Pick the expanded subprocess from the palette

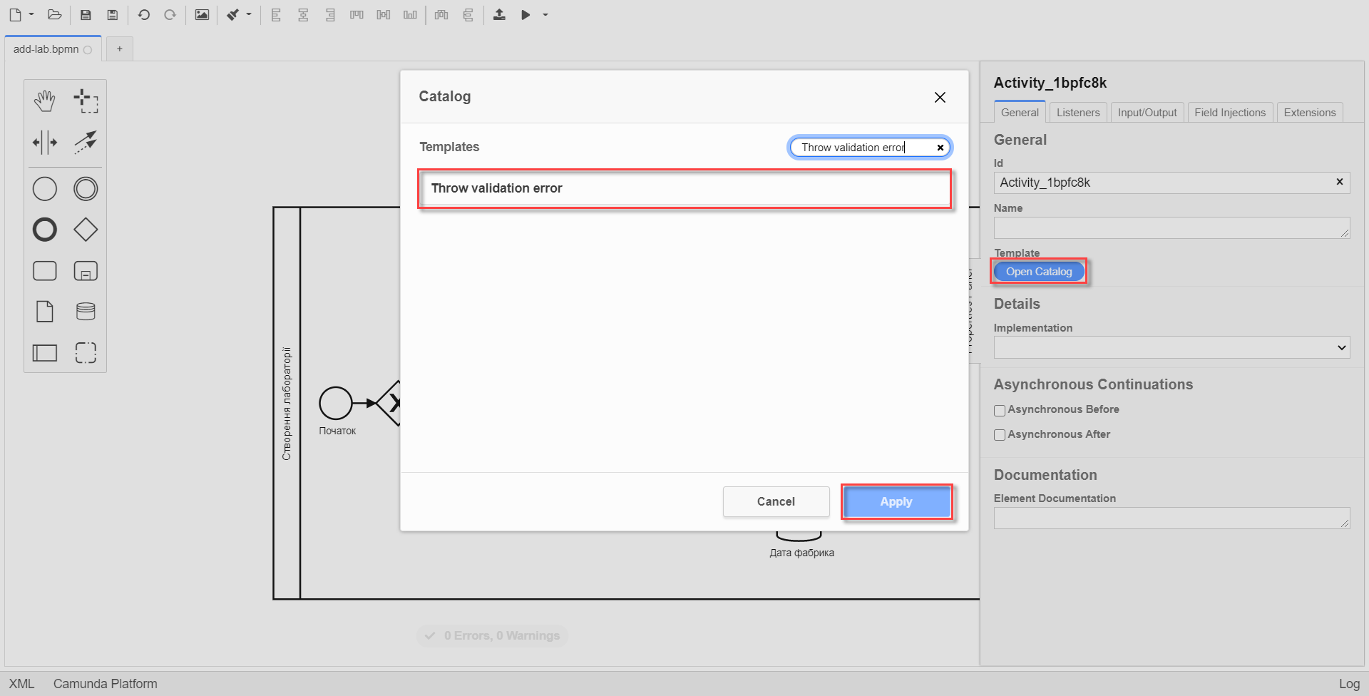[x=86, y=271]
